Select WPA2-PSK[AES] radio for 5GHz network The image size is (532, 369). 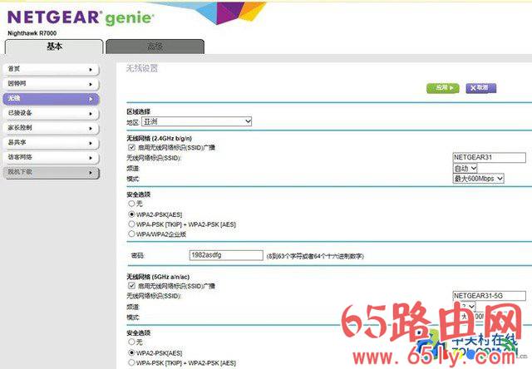pos(131,352)
